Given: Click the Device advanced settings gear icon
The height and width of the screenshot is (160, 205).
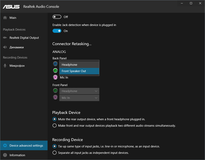Looking at the screenshot, I should point(5,145).
